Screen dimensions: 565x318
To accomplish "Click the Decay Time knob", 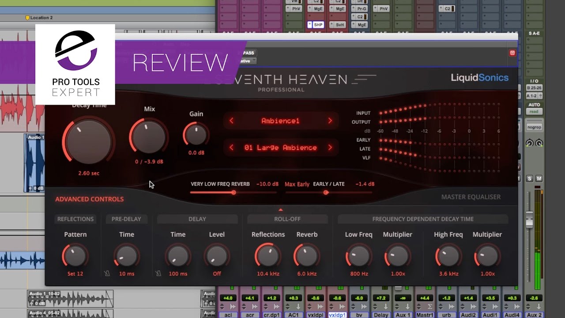I will (x=88, y=141).
